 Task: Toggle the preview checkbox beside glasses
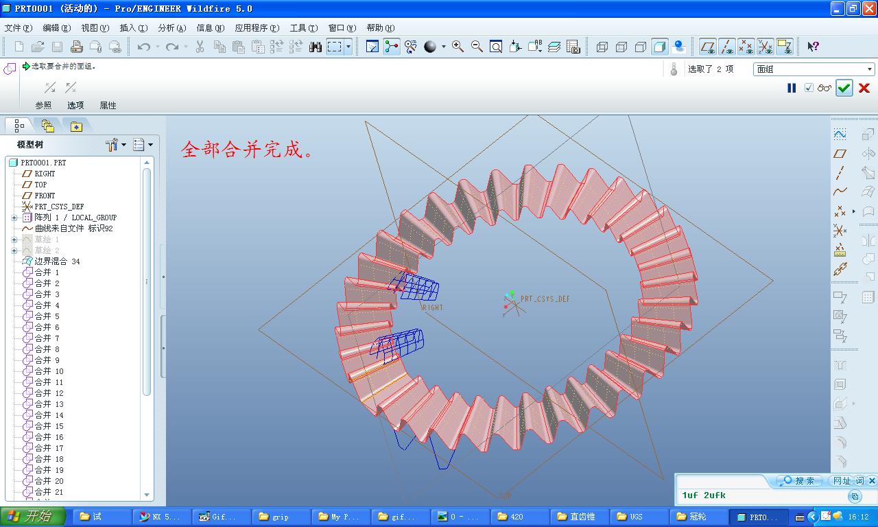tap(809, 88)
